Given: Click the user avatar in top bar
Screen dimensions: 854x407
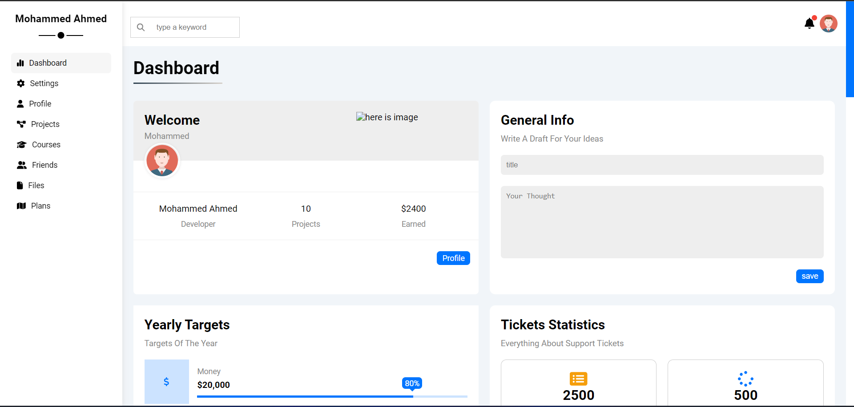Looking at the screenshot, I should point(829,24).
